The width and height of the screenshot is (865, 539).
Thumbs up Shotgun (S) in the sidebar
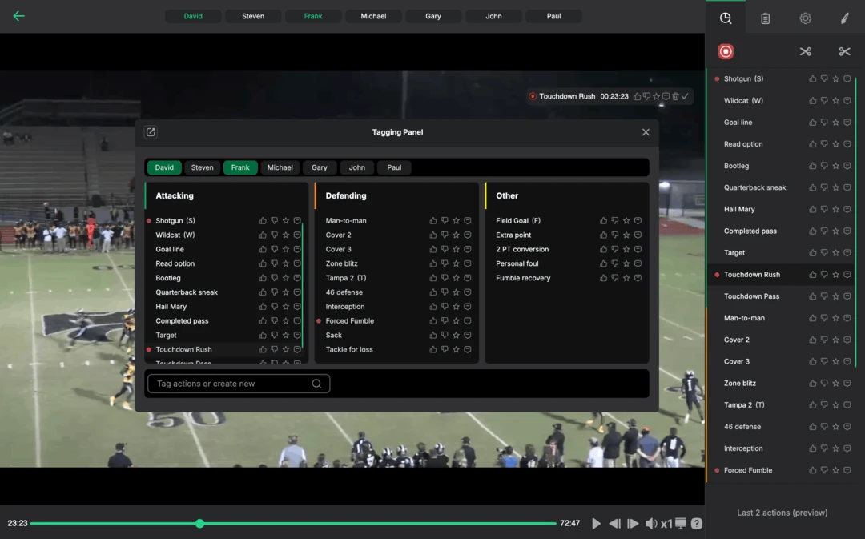pyautogui.click(x=813, y=79)
